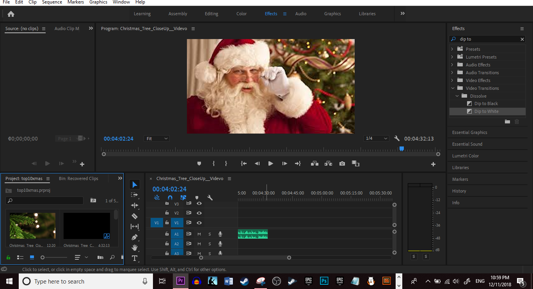Expand Audio Transitions folder
533x289 pixels.
click(x=452, y=73)
